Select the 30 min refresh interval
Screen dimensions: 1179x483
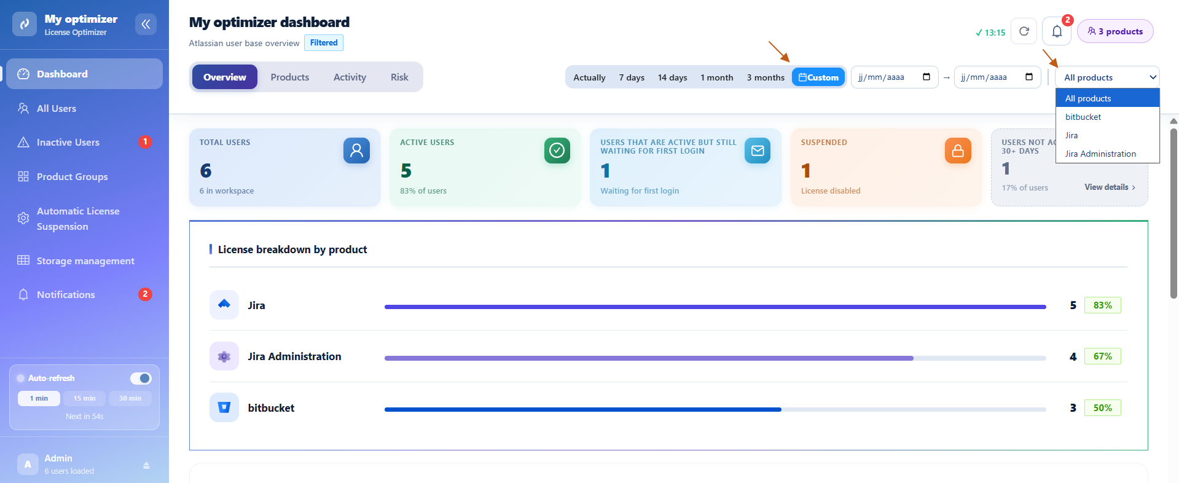coord(130,398)
